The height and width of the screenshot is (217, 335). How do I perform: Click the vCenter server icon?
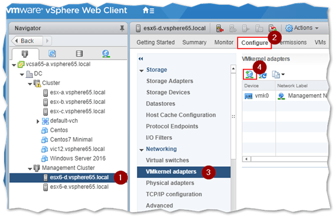(21, 64)
